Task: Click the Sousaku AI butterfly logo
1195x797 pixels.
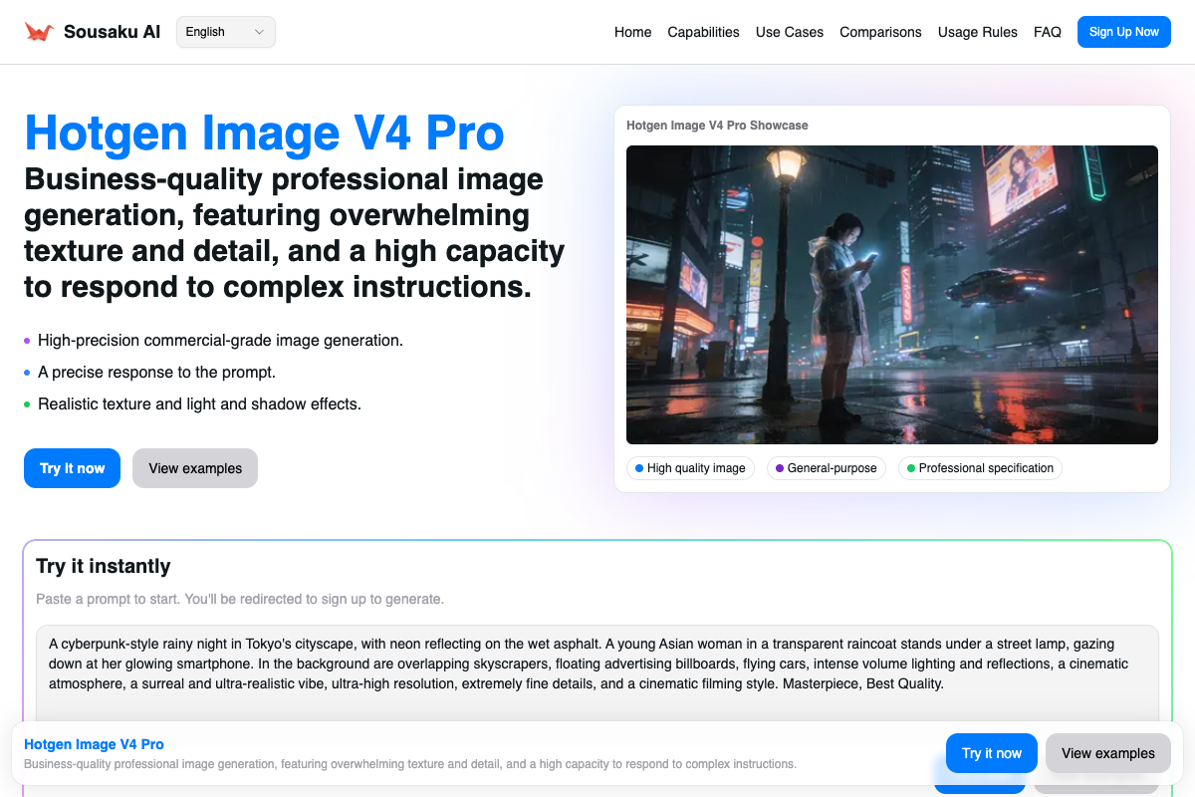Action: [x=38, y=31]
